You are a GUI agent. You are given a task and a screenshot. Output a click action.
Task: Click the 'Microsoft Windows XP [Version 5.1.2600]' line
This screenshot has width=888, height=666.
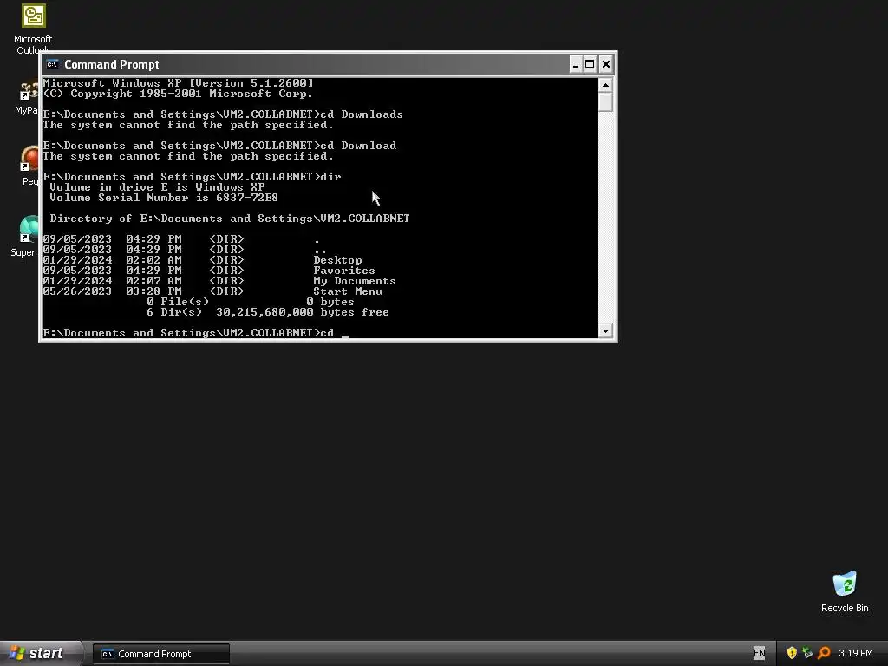point(178,83)
